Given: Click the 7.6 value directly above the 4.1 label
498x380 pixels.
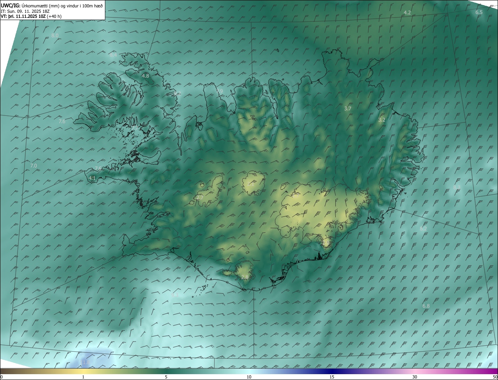Looking at the screenshot, I should pyautogui.click(x=98, y=169).
